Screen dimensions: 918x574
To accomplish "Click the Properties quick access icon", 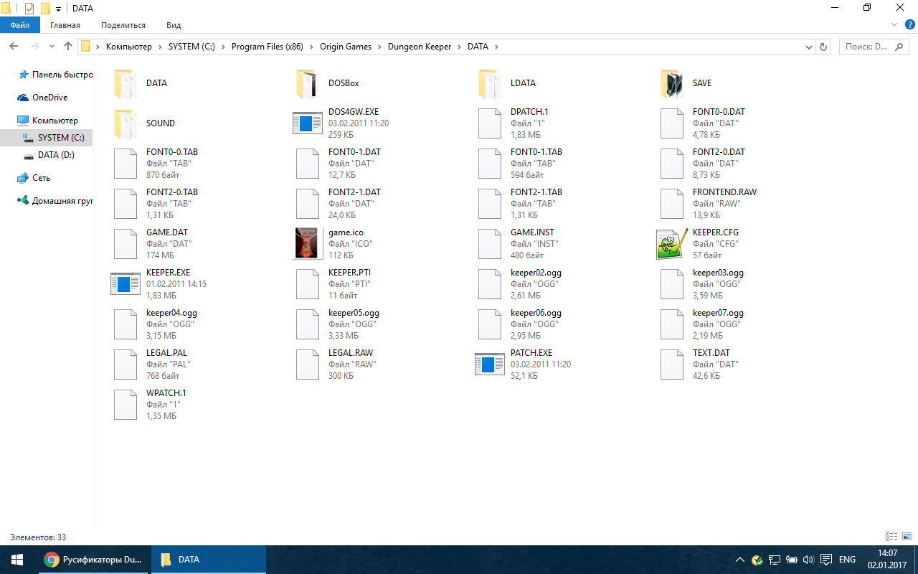I will point(29,9).
